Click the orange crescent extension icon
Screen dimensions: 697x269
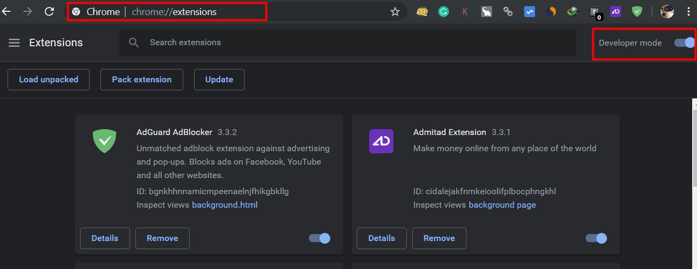tap(551, 11)
